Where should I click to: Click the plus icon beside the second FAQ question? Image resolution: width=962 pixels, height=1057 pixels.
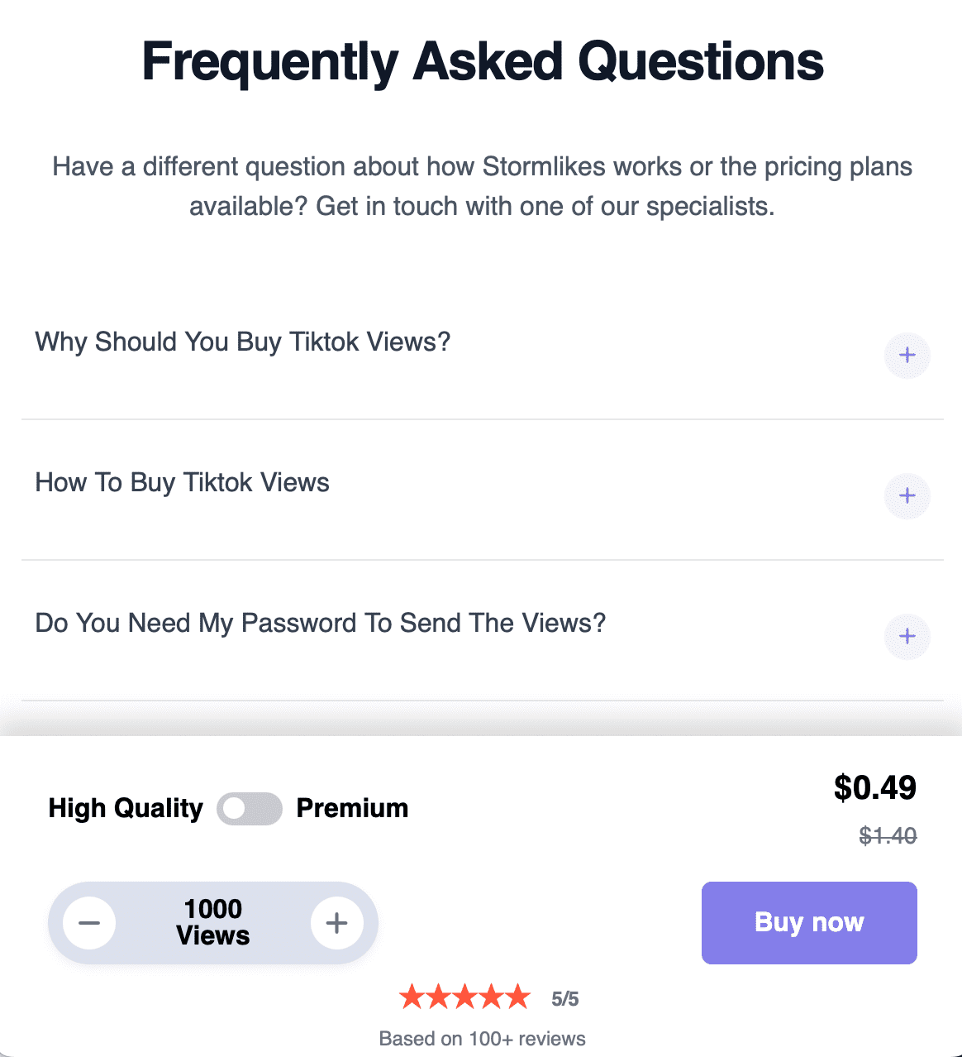pos(907,495)
